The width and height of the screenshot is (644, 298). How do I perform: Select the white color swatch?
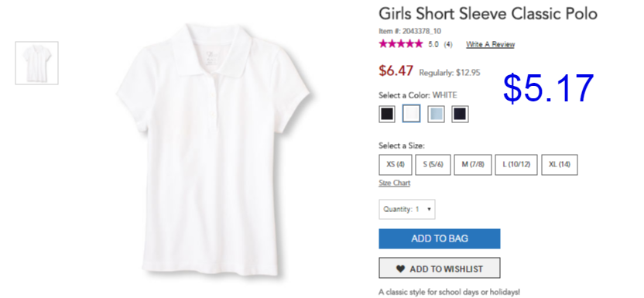click(x=411, y=114)
